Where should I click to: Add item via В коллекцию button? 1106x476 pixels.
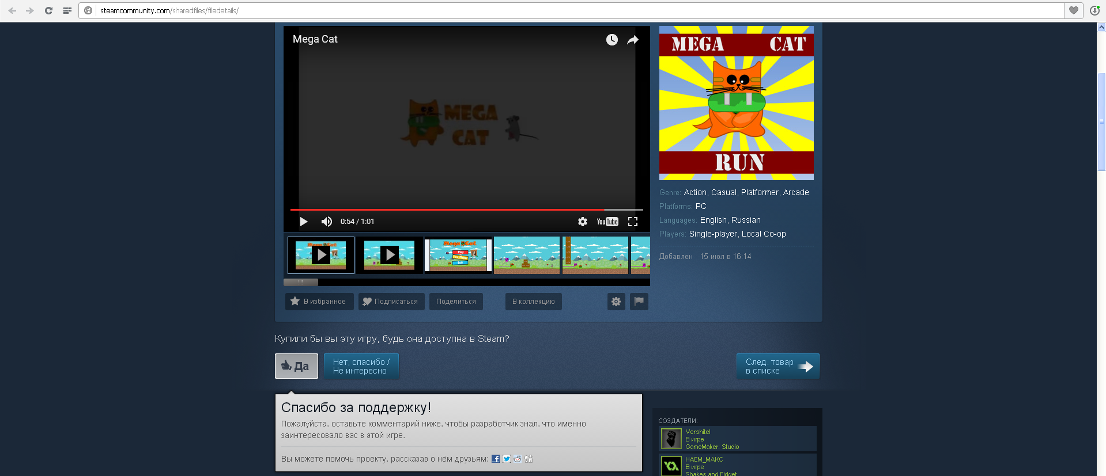(x=534, y=302)
